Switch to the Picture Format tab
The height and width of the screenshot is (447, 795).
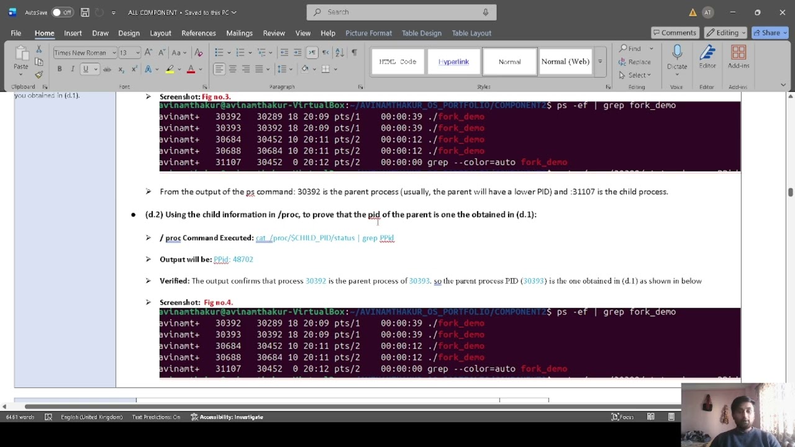pyautogui.click(x=369, y=33)
